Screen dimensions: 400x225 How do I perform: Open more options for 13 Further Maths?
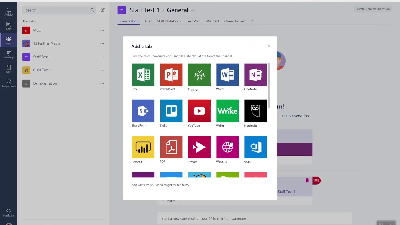coord(102,43)
